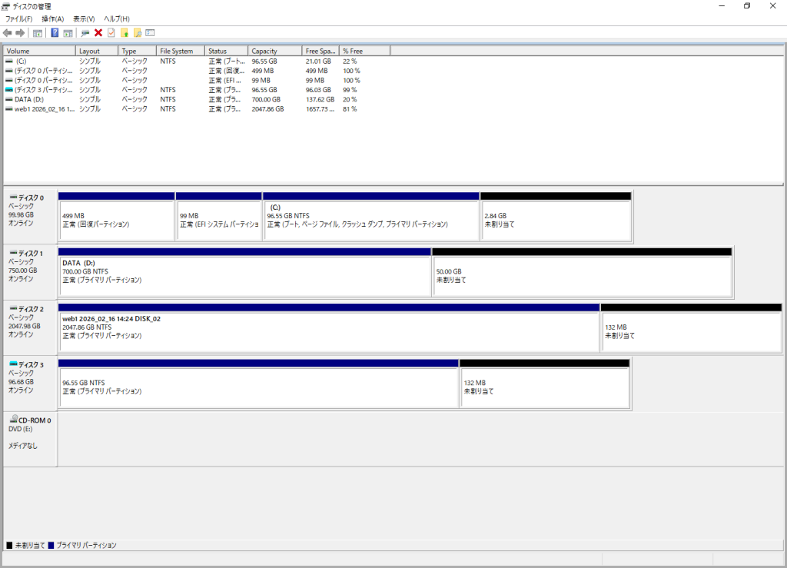Click the Properties checkmark page icon
This screenshot has width=787, height=568.
pyautogui.click(x=111, y=33)
